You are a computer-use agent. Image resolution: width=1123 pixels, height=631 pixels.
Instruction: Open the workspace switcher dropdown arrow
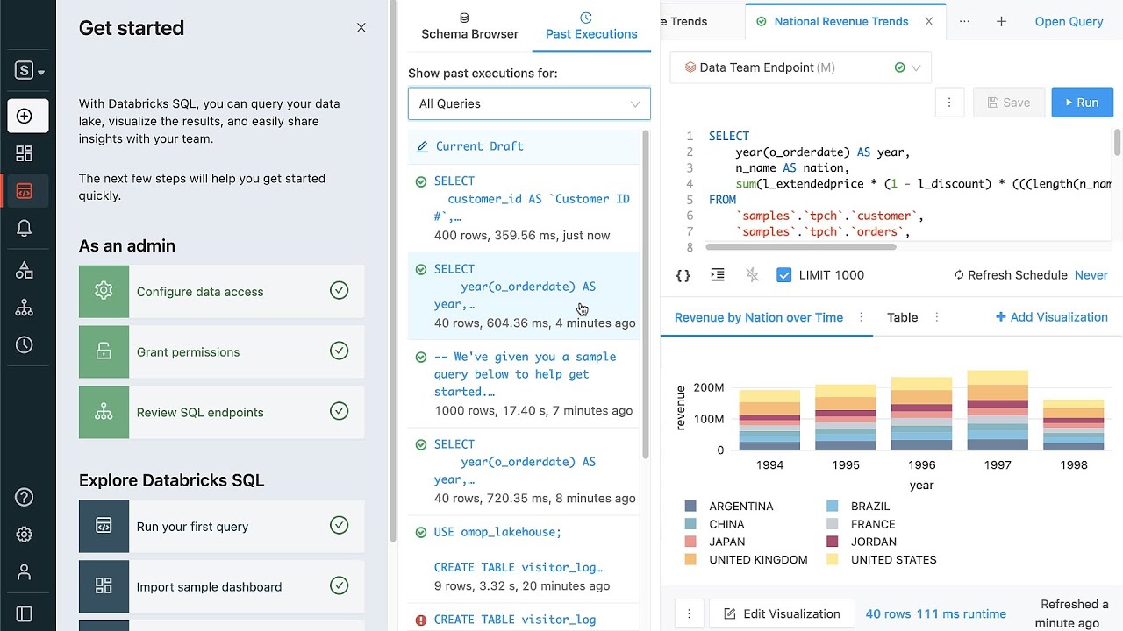pos(41,73)
